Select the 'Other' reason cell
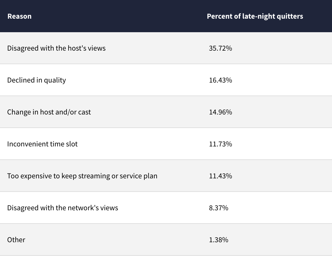This screenshot has width=332, height=256. click(x=16, y=240)
